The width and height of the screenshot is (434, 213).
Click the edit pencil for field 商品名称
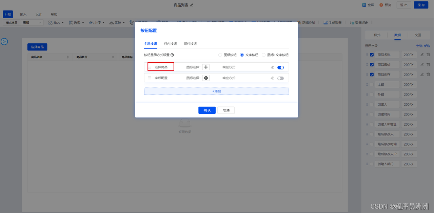point(422,55)
